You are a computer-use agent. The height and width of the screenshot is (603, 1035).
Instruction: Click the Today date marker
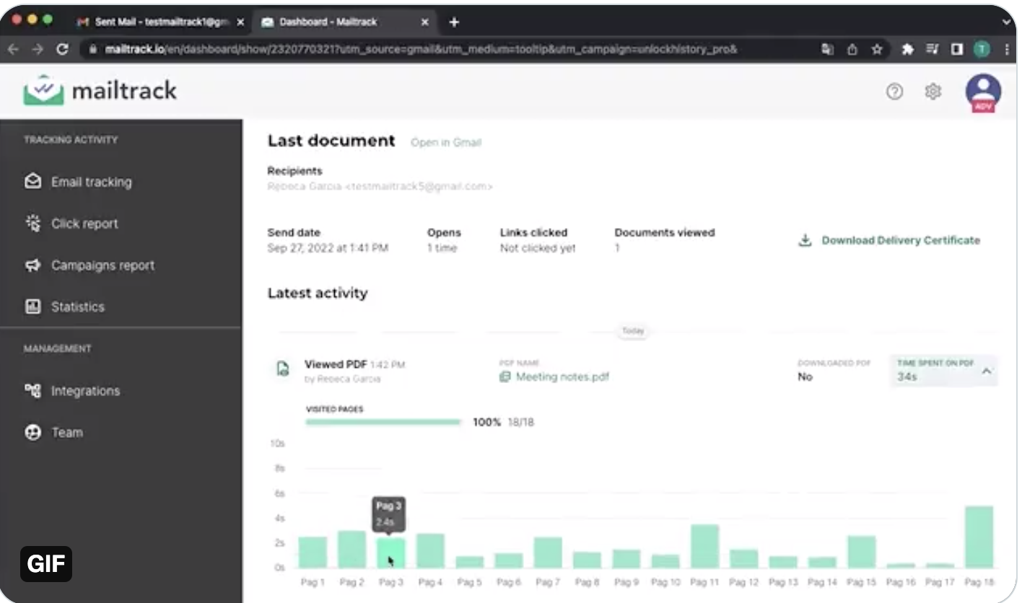[633, 331]
